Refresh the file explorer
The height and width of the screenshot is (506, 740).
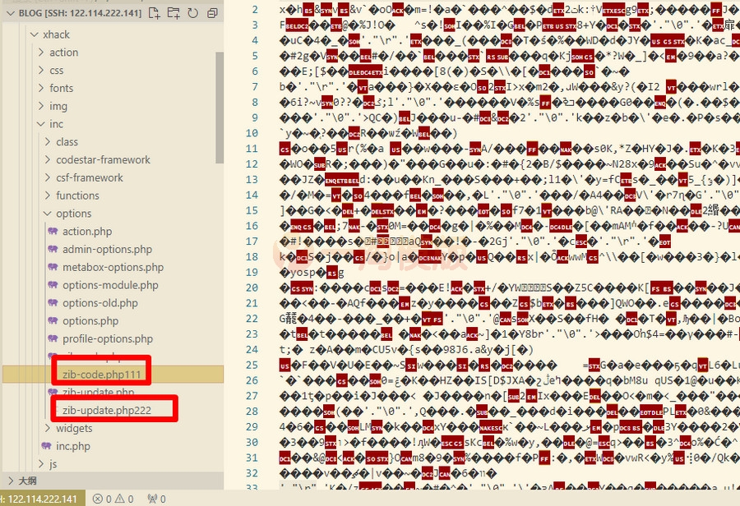[x=191, y=13]
